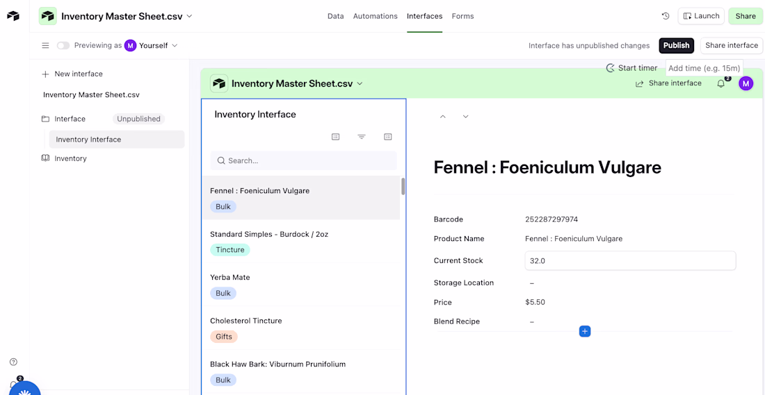Select Inventory Interface page in sidebar

tap(117, 140)
